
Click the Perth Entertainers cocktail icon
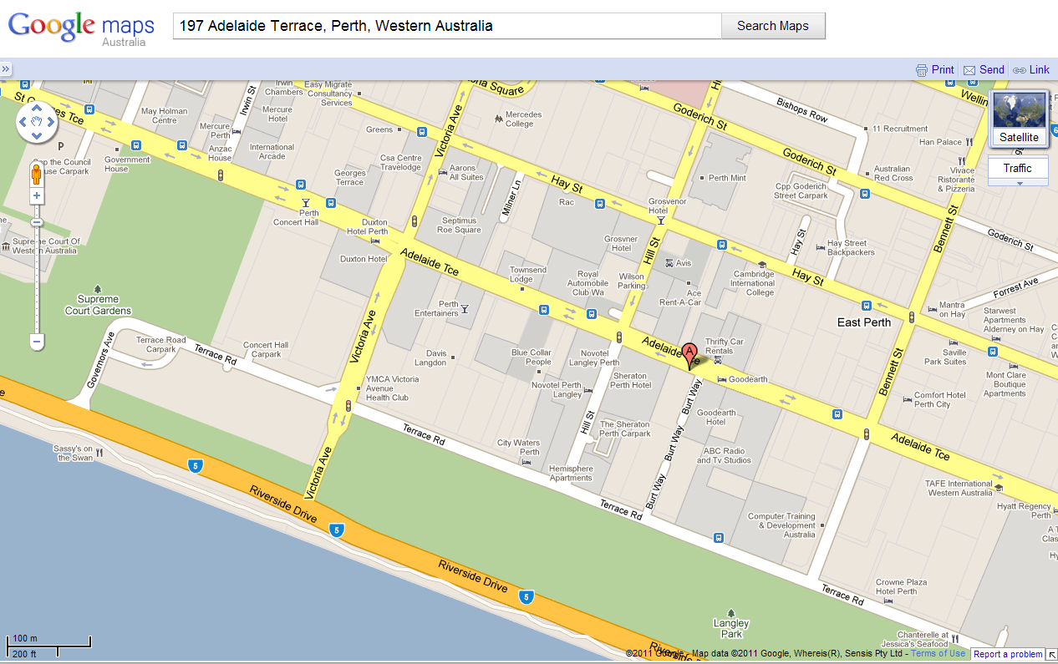tap(465, 309)
